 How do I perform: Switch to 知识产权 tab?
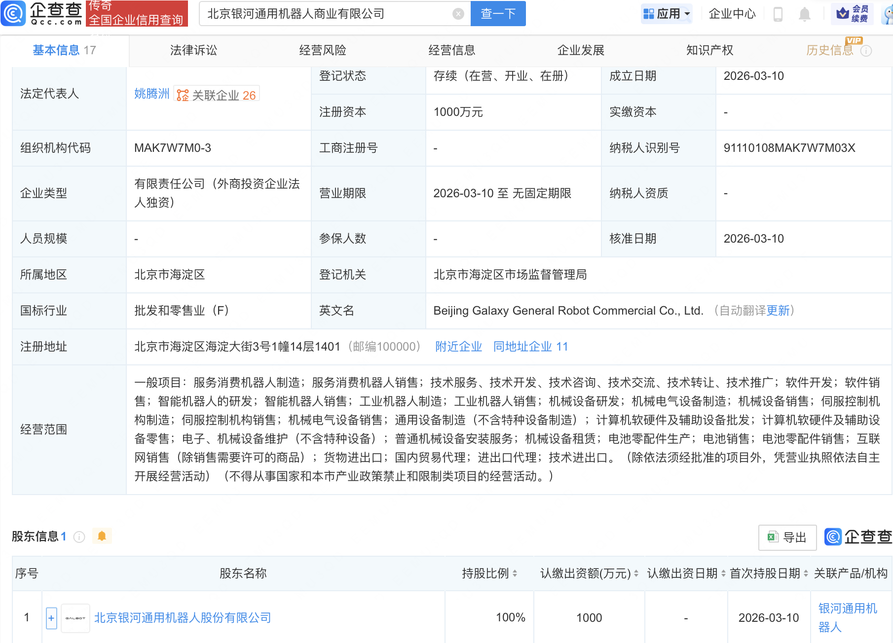click(709, 50)
